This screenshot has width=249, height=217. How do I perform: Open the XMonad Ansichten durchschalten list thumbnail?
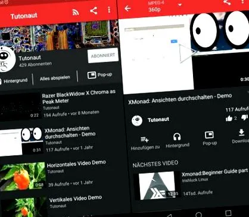coord(21,141)
